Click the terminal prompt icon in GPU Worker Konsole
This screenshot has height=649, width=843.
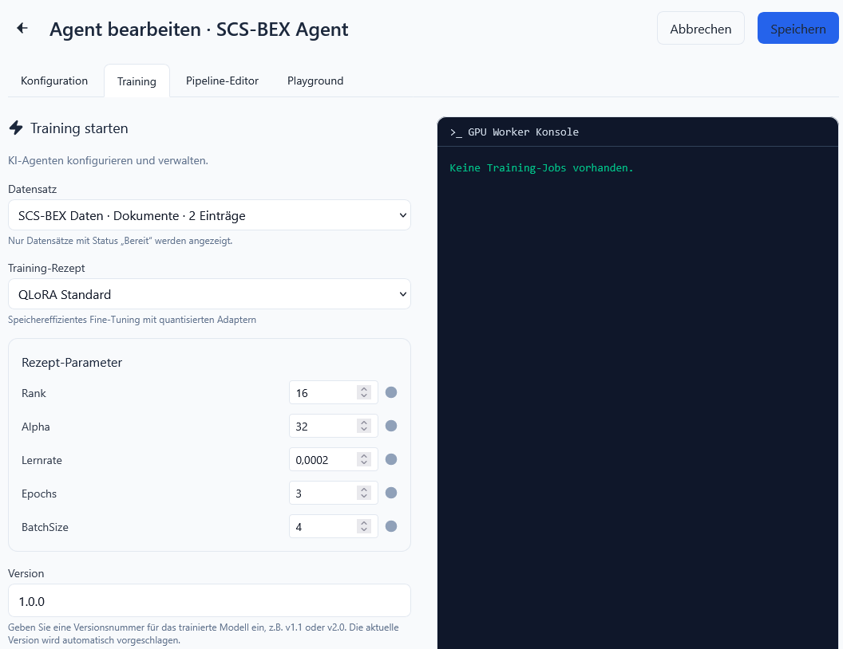pyautogui.click(x=456, y=132)
